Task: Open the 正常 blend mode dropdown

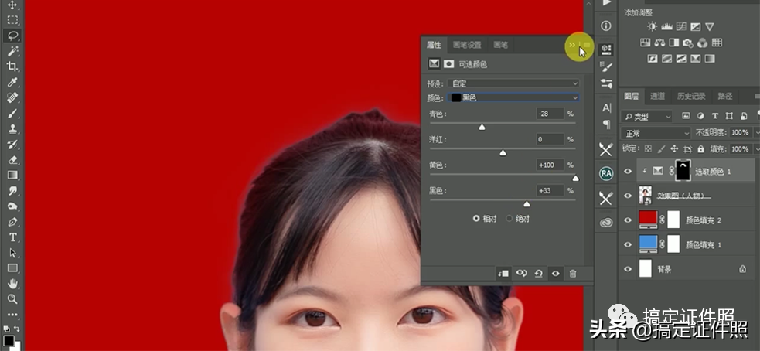Action: pos(656,133)
